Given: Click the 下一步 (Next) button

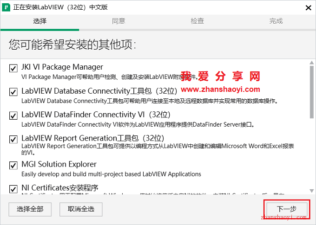Looking at the screenshot, I should pyautogui.click(x=287, y=209).
